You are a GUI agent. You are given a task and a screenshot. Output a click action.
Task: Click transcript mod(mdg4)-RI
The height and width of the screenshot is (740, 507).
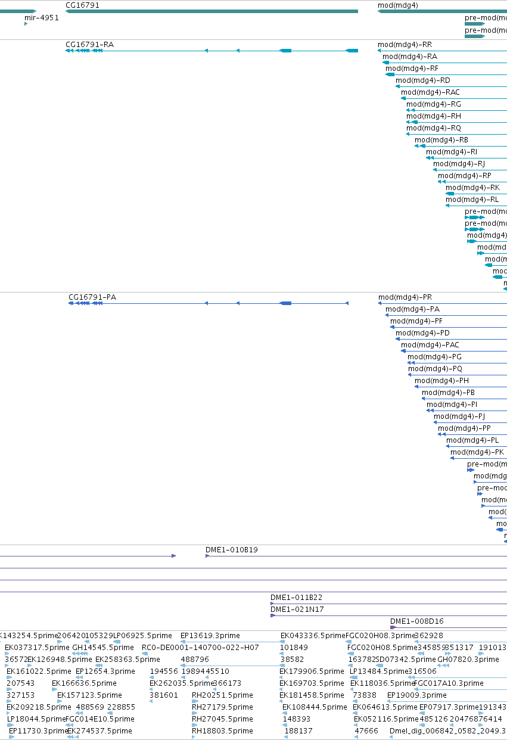pos(452,151)
